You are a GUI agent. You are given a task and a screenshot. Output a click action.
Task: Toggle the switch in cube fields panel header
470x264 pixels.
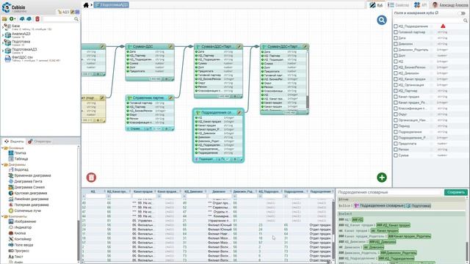(462, 13)
